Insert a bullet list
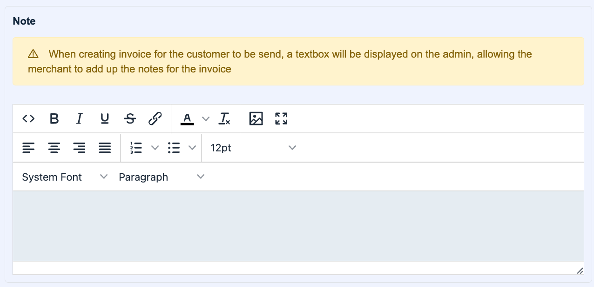 point(174,148)
